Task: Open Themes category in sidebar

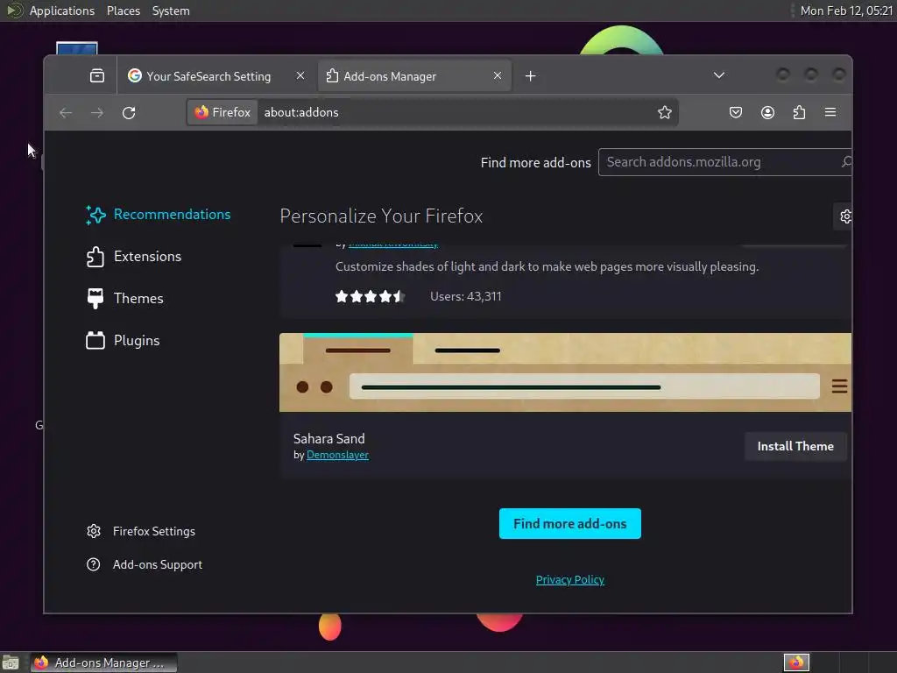Action: [124, 298]
